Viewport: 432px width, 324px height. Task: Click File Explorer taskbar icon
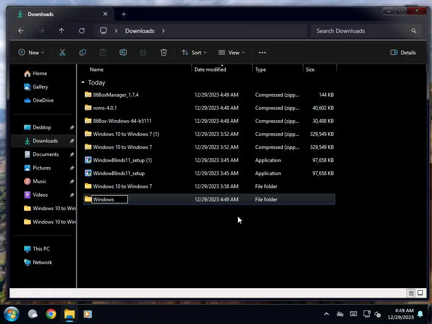pyautogui.click(x=70, y=314)
